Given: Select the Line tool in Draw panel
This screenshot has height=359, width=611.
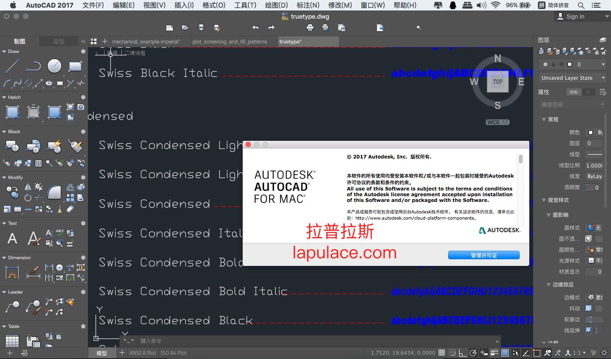Looking at the screenshot, I should (x=12, y=66).
